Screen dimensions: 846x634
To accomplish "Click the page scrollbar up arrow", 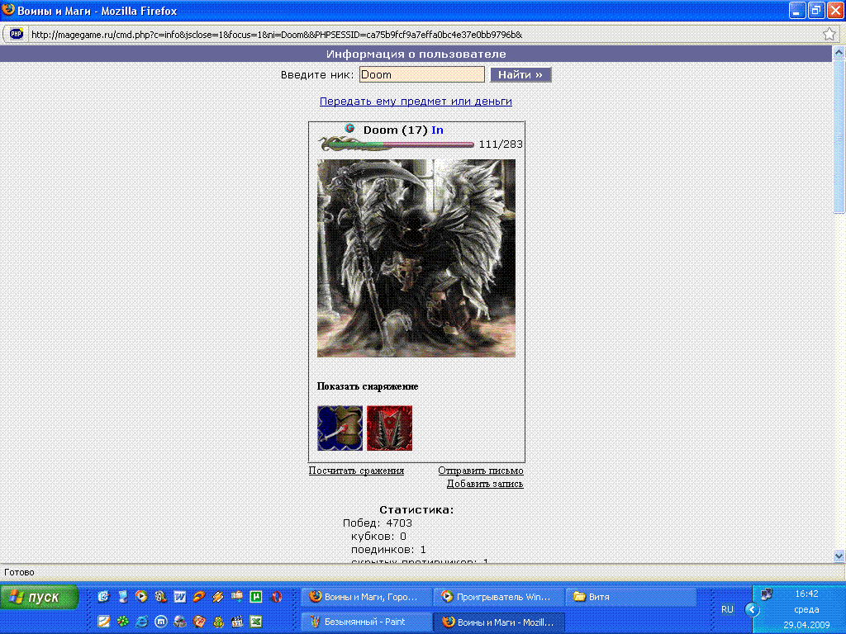I will 839,52.
